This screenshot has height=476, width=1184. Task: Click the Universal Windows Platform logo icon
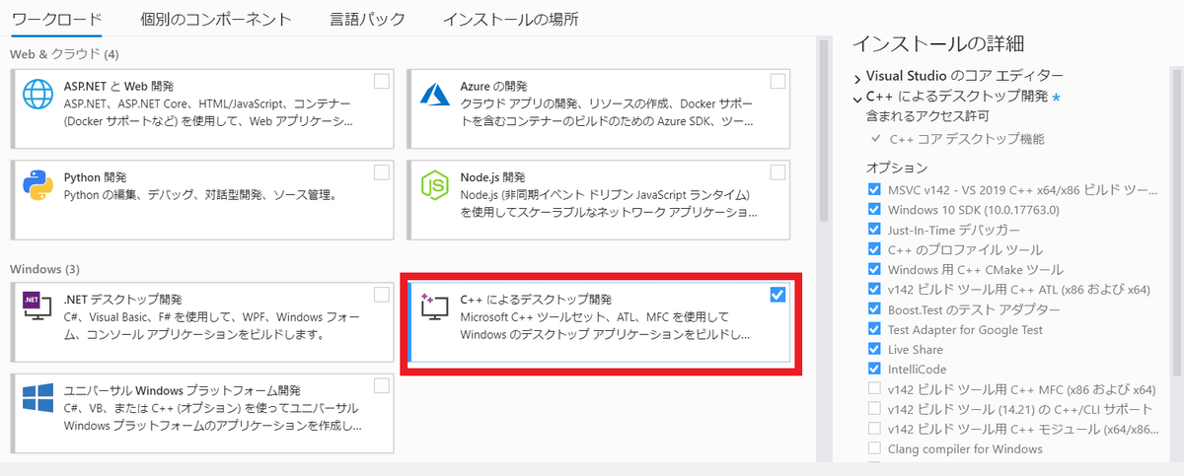point(37,398)
